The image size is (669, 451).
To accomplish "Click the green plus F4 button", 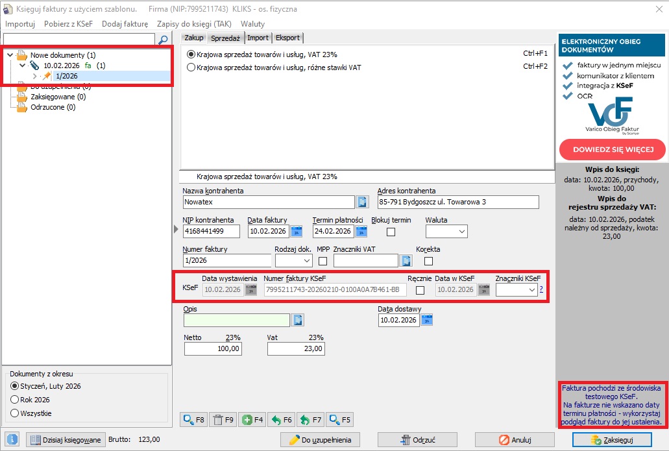I will coord(252,420).
